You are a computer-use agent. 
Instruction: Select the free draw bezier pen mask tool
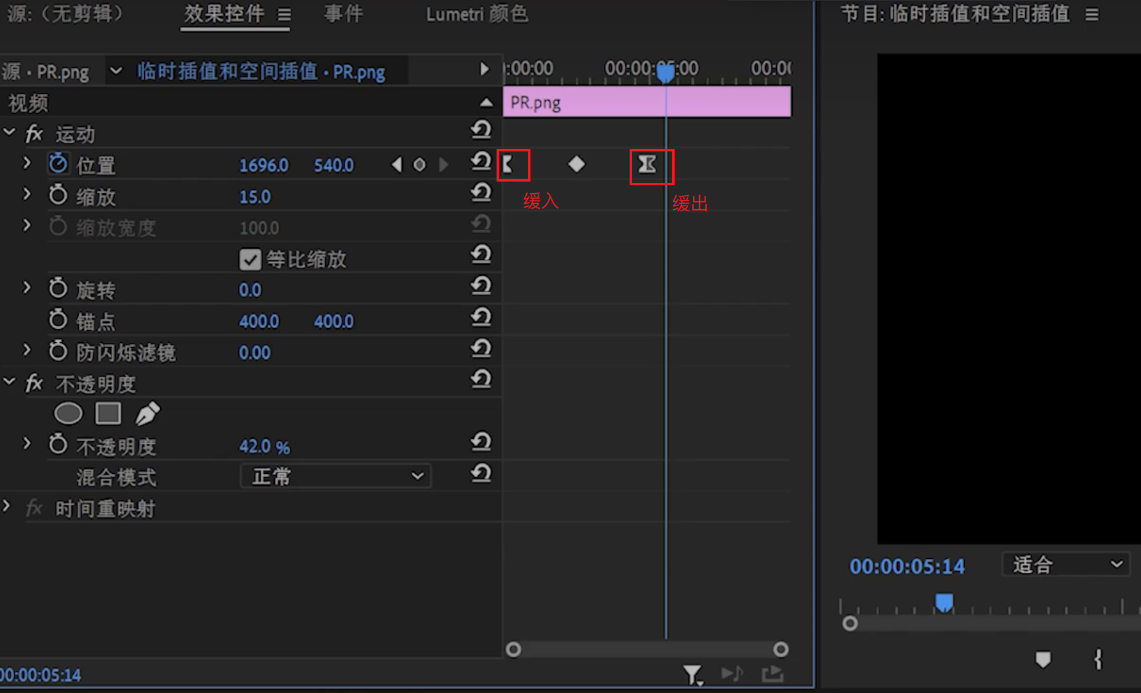pos(148,414)
